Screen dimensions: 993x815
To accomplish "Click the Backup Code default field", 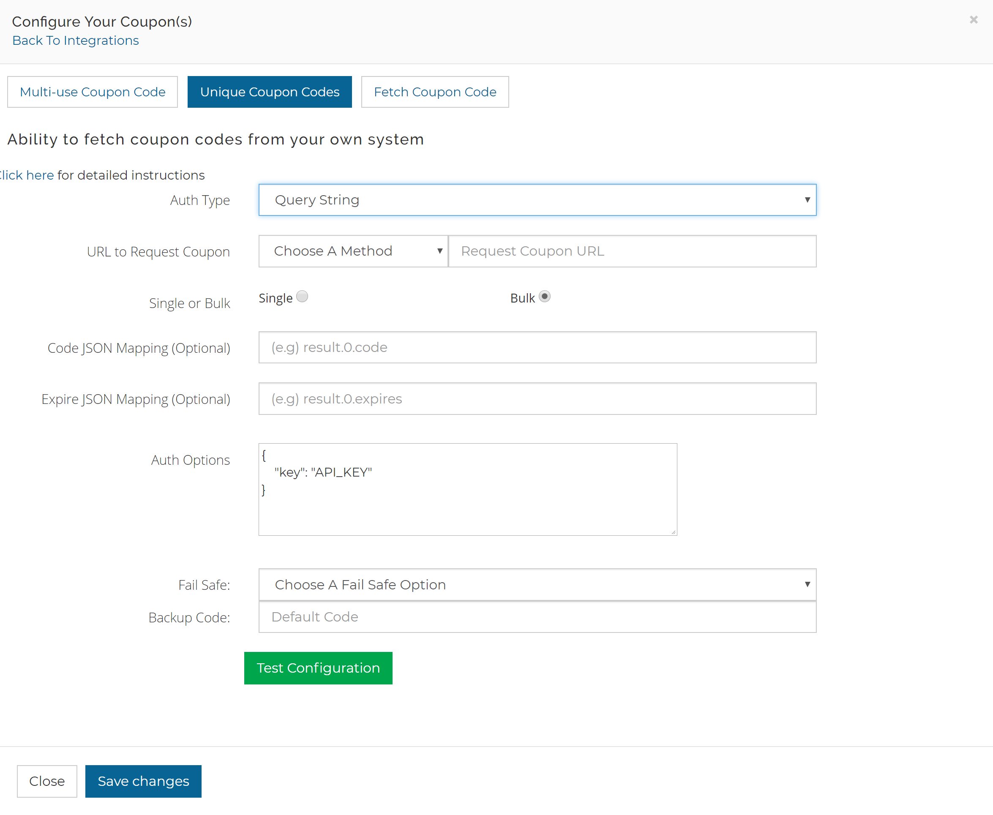I will pos(537,616).
